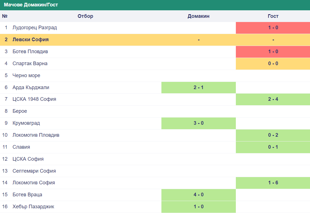Click Локомотив София's away result 1 - 6

[273, 183]
